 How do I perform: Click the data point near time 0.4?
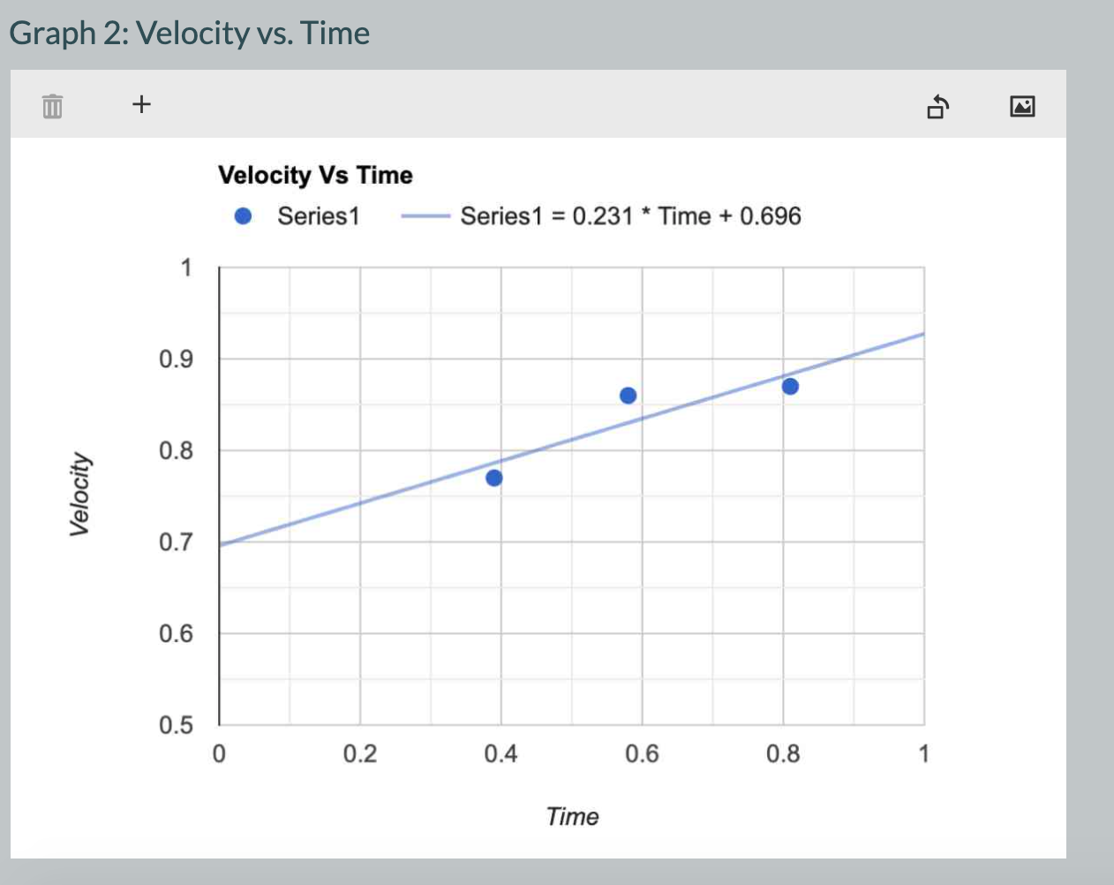coord(494,478)
